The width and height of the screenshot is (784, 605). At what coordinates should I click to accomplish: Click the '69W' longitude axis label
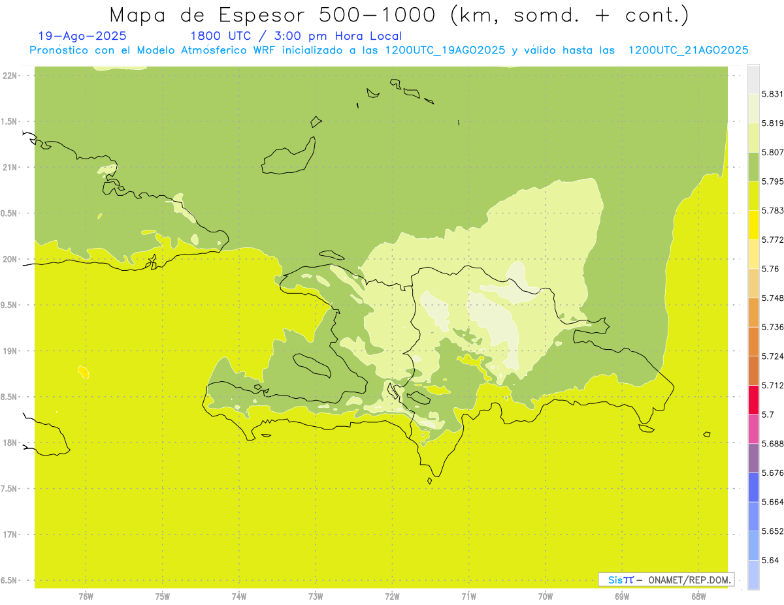622,597
